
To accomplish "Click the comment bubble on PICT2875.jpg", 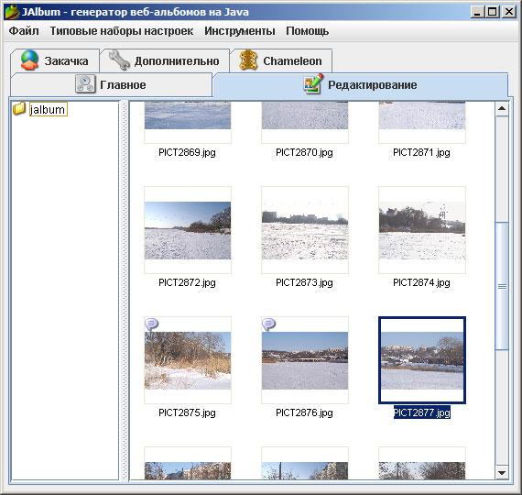I will (x=152, y=324).
